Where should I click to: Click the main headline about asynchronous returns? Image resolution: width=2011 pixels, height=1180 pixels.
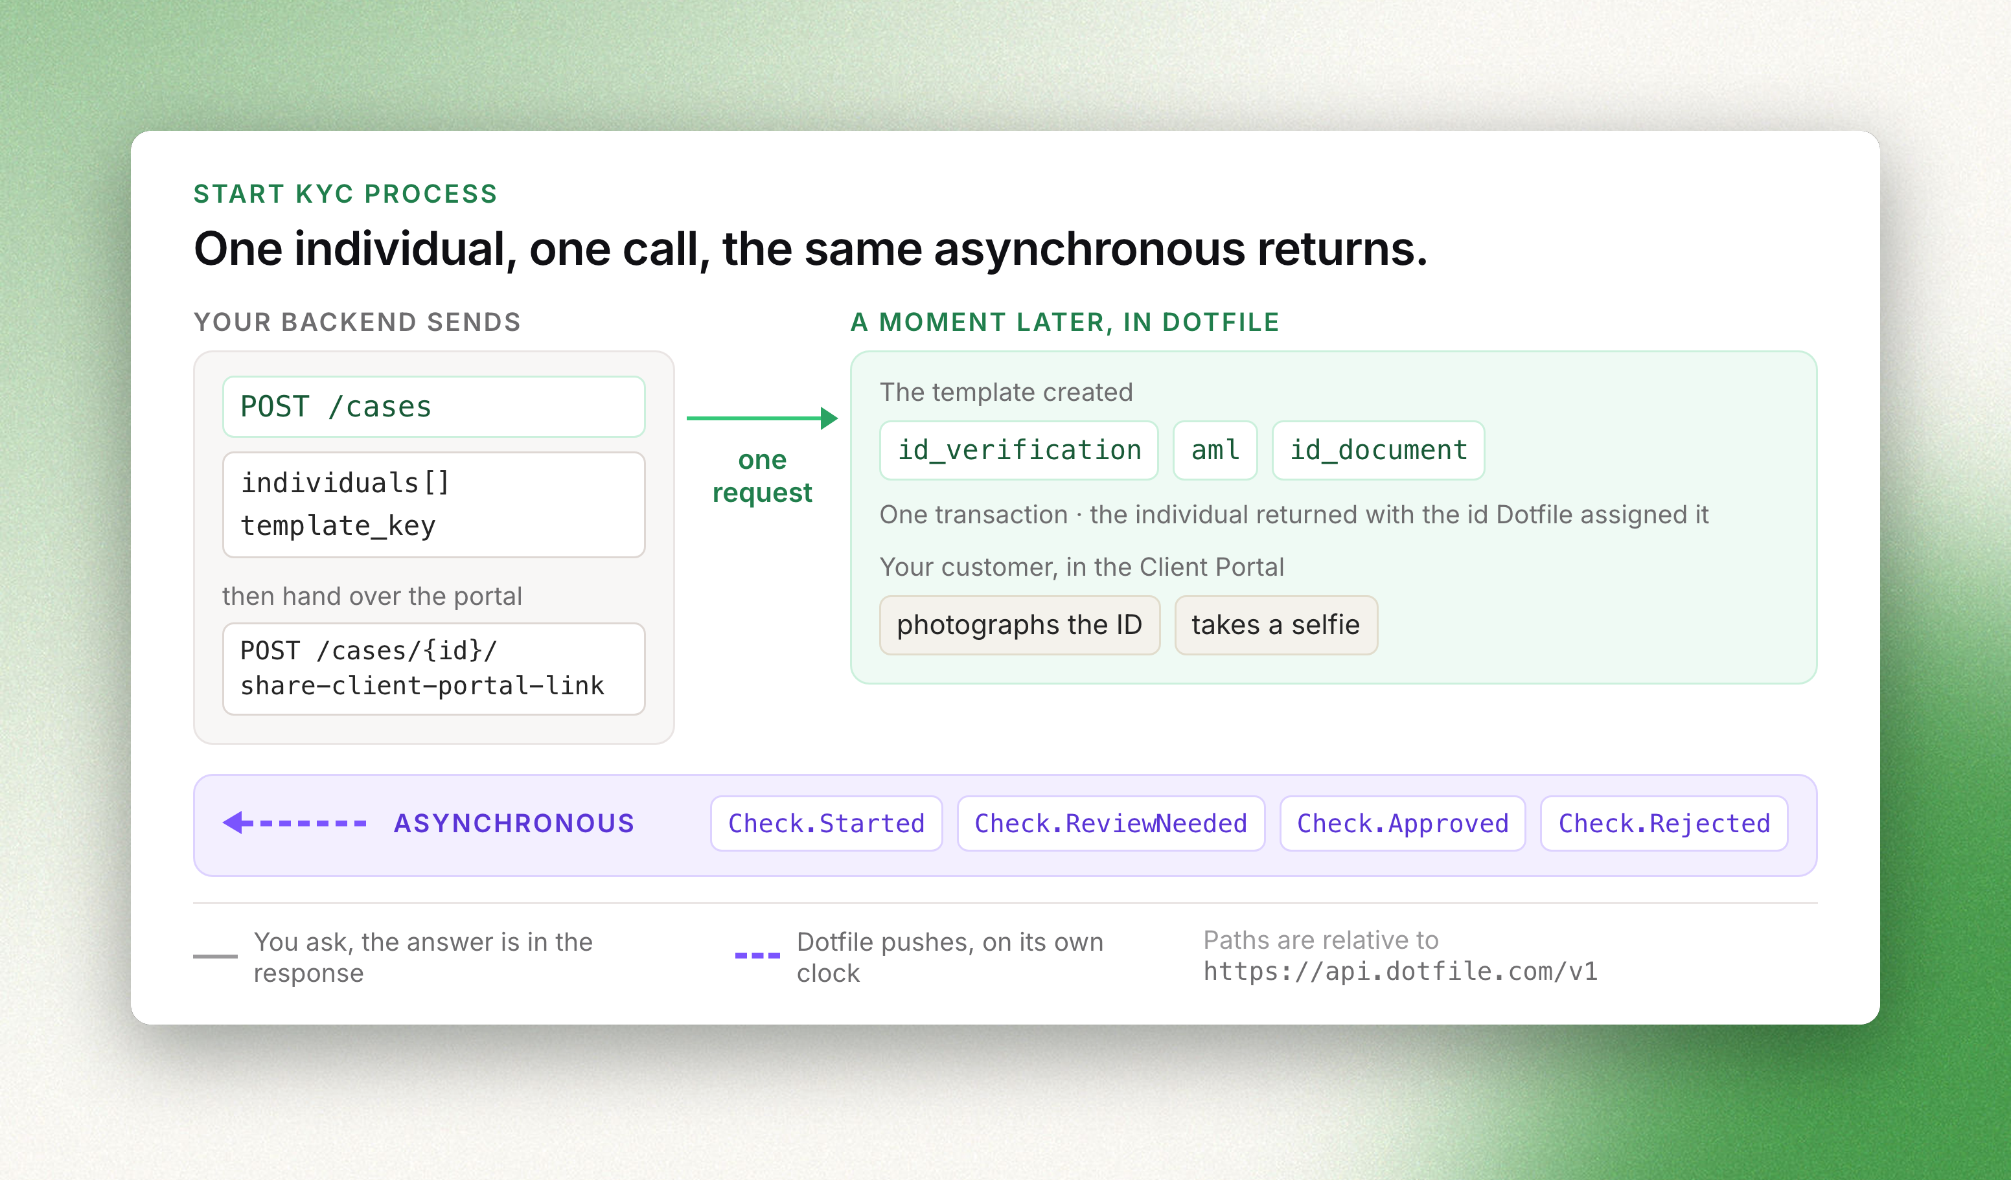click(810, 249)
